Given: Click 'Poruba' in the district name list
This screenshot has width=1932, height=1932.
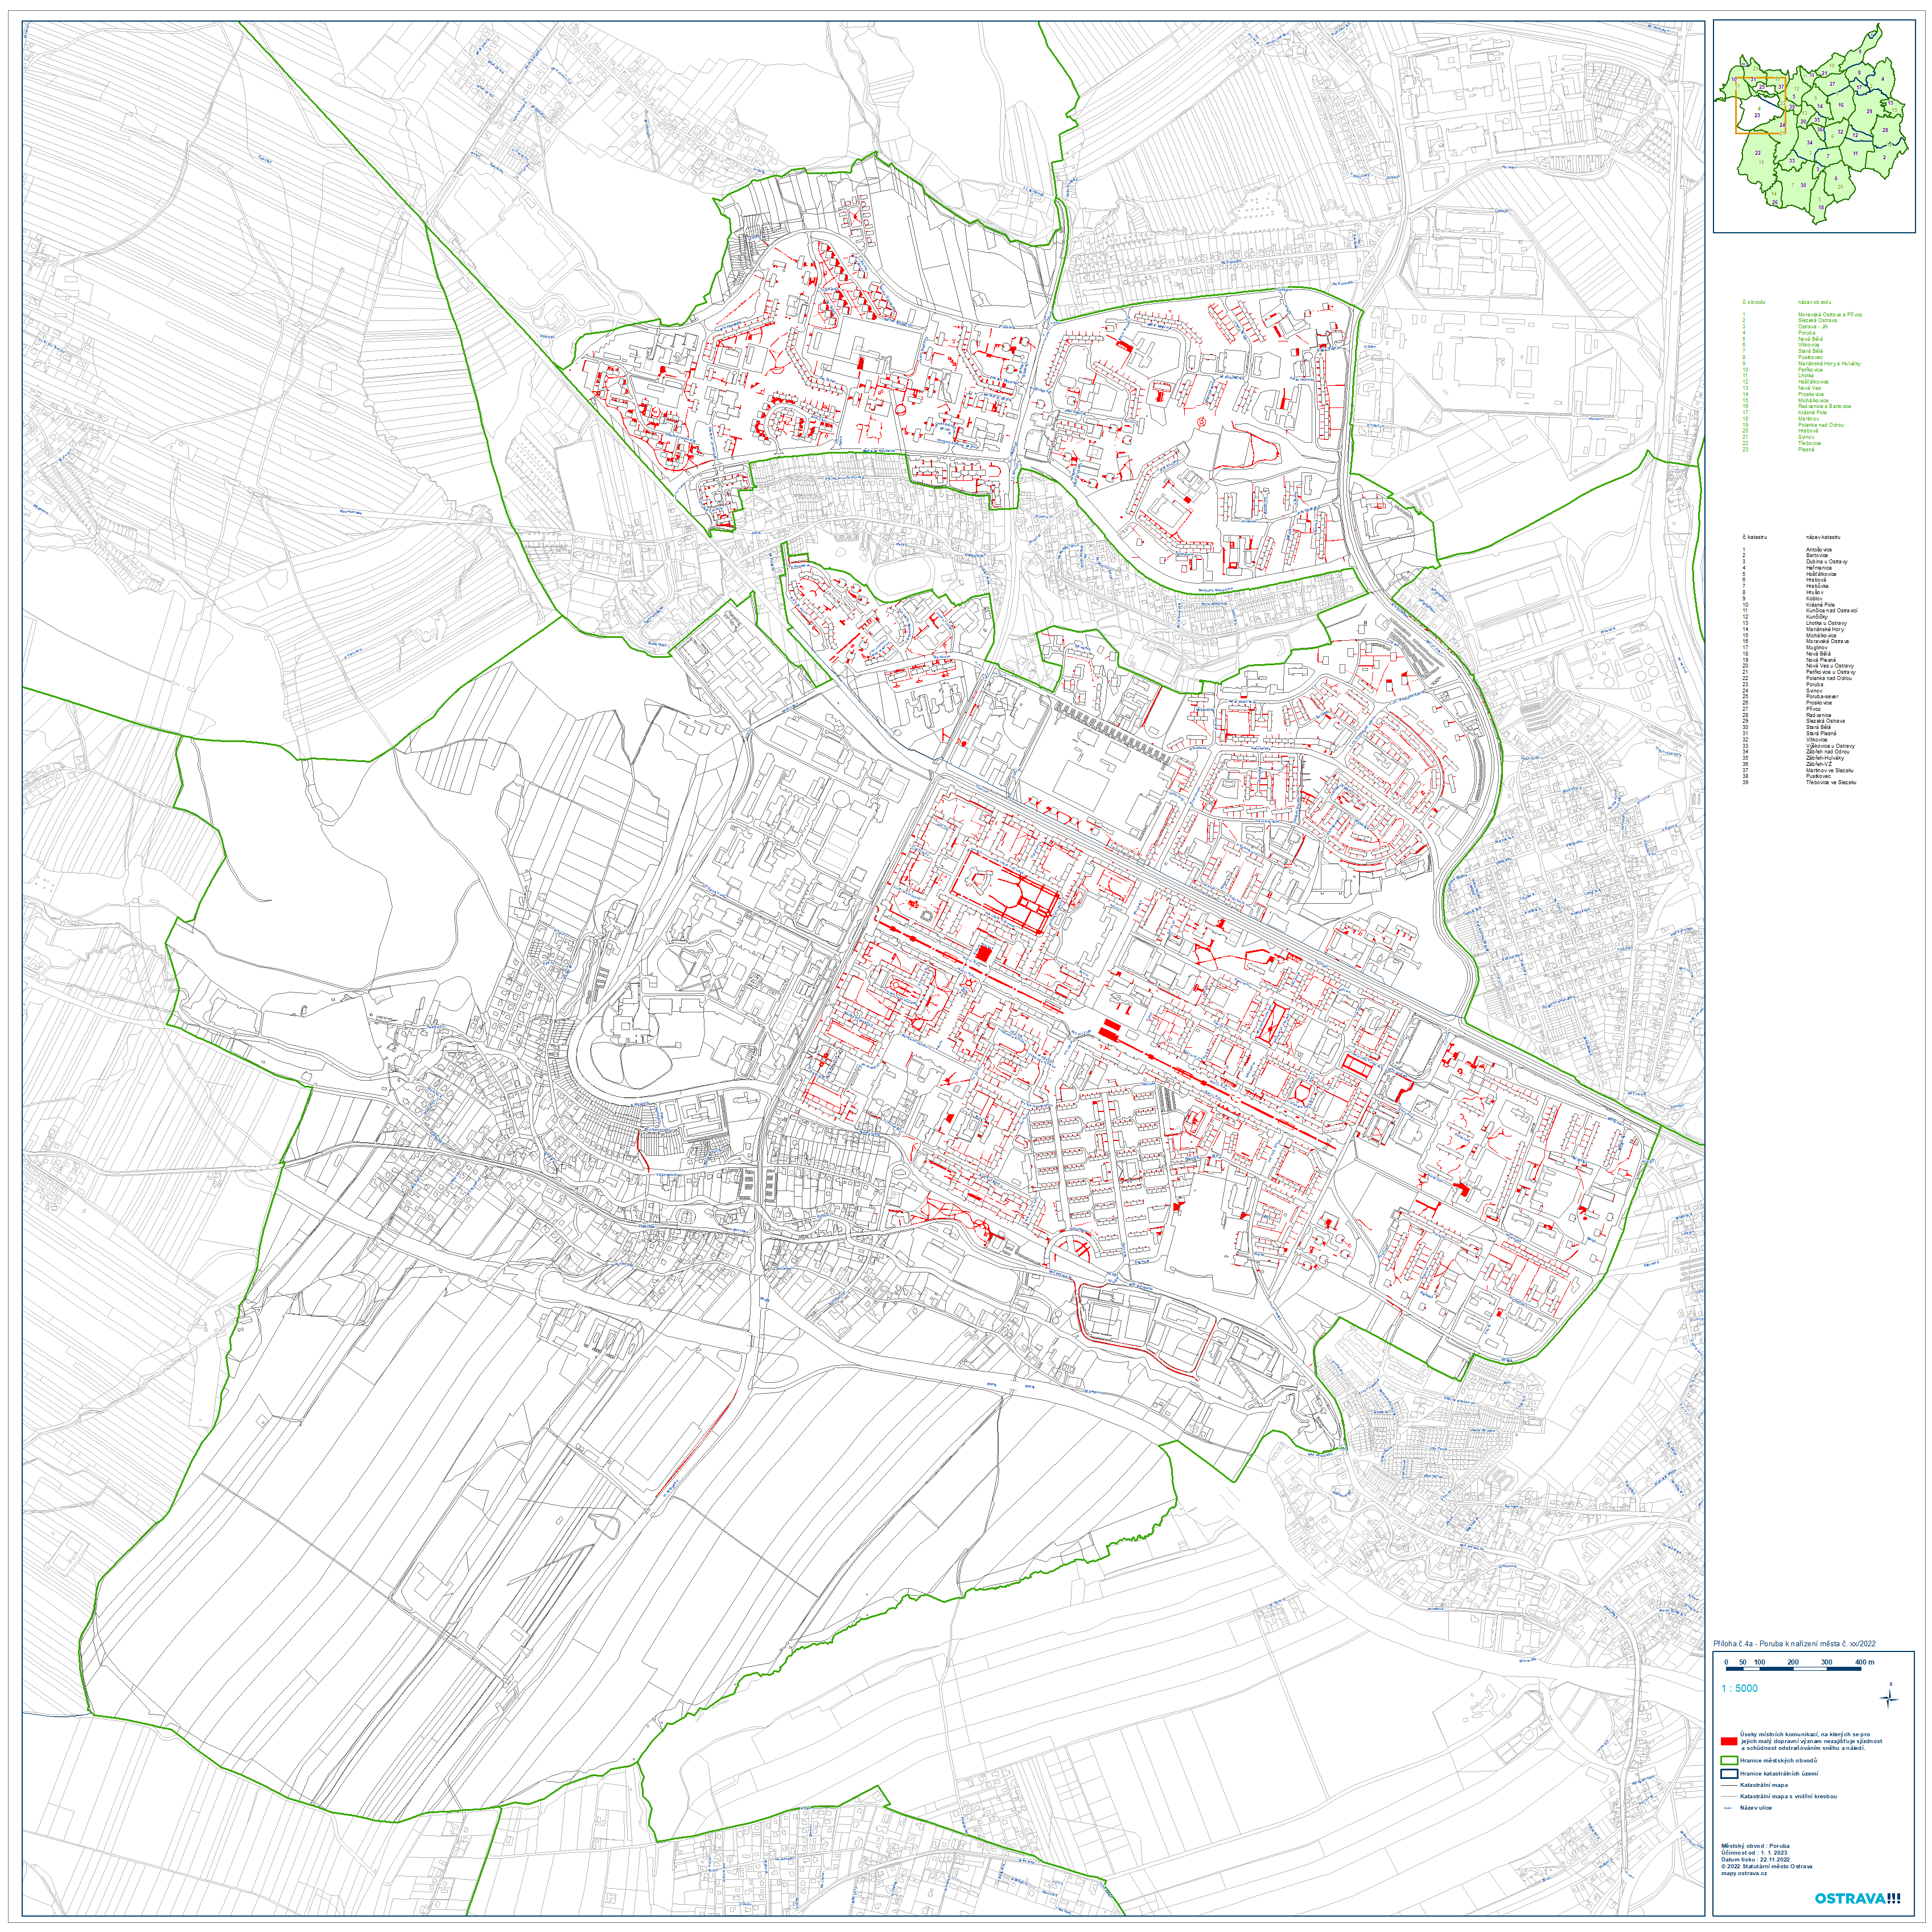Looking at the screenshot, I should [1807, 333].
